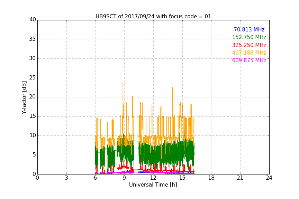The height and width of the screenshot is (199, 299).
Task: Click the Y-factor [dB] axis label
Action: [x=24, y=97]
